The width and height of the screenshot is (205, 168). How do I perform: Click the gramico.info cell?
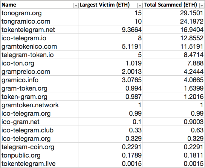(39, 80)
